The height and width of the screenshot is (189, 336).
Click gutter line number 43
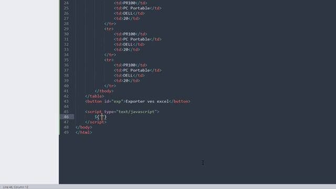pyautogui.click(x=66, y=101)
